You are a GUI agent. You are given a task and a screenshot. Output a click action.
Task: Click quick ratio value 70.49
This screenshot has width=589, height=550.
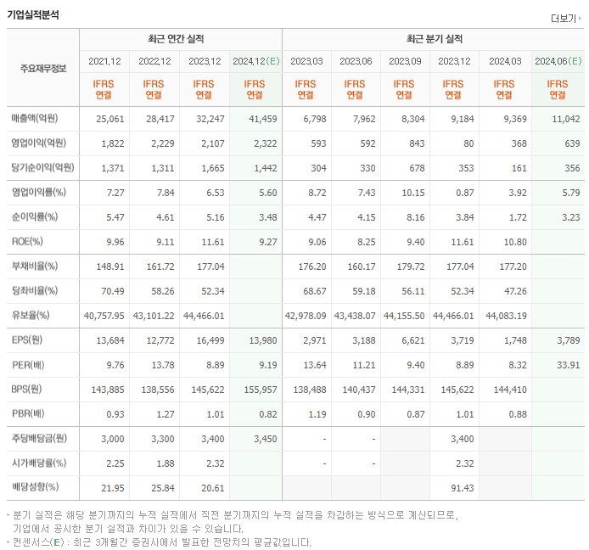[113, 291]
